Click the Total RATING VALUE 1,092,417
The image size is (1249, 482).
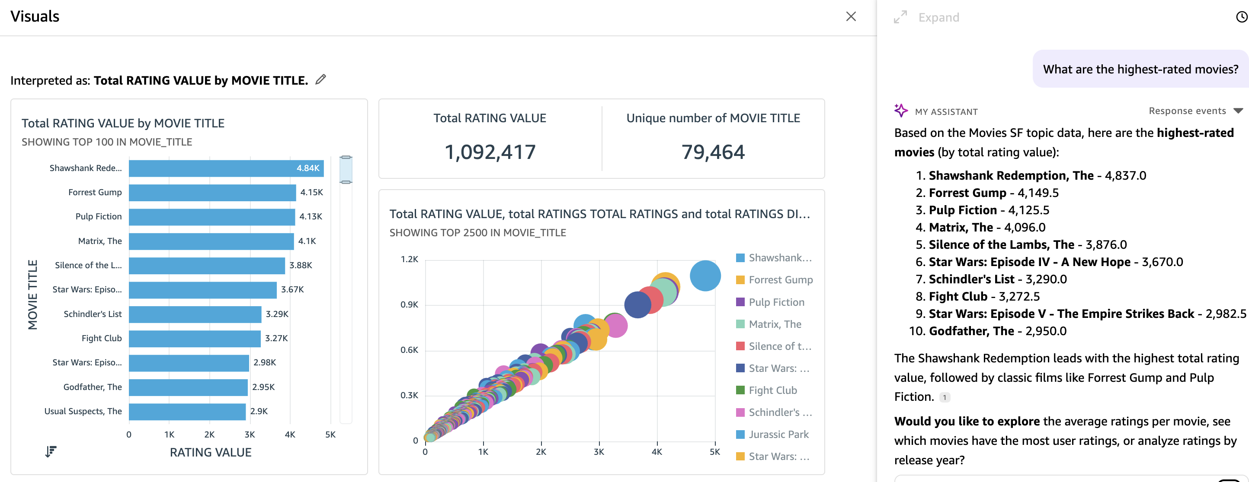(490, 152)
